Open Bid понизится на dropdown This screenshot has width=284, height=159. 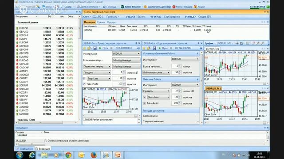point(156,72)
